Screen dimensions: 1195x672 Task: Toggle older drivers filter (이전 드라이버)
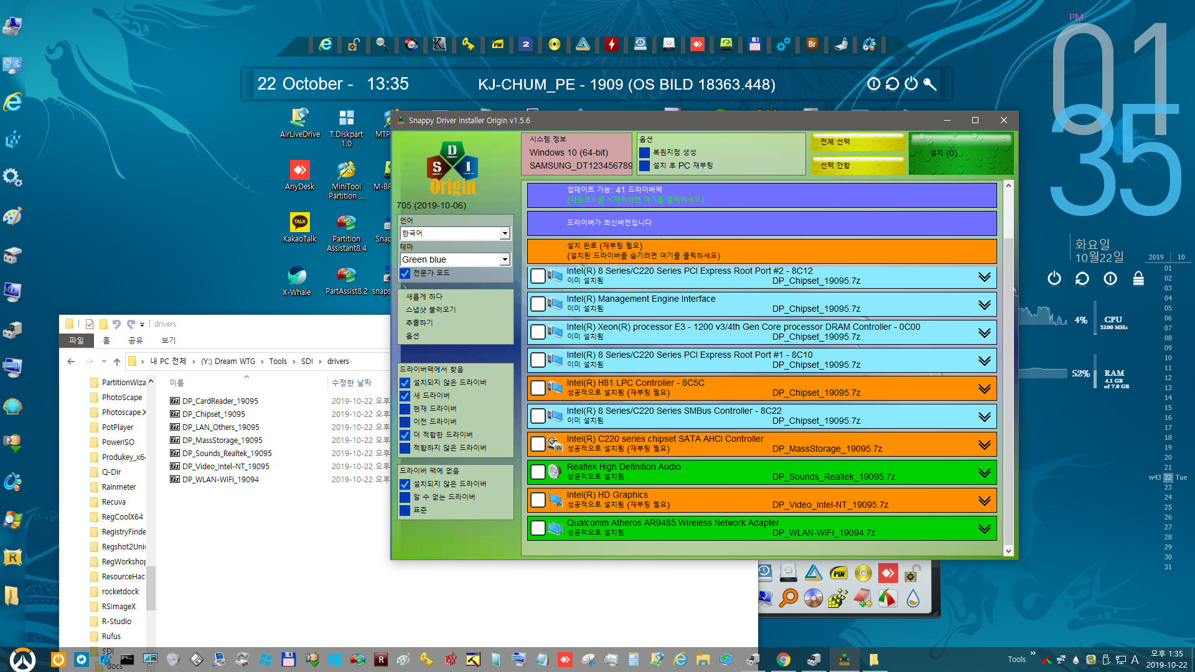[405, 422]
